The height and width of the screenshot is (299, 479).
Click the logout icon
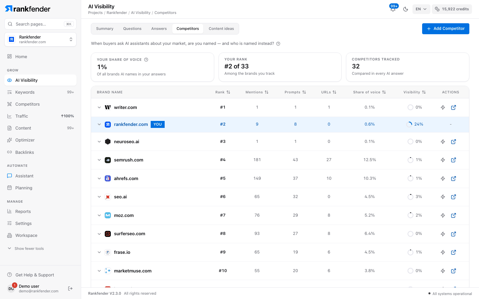coord(70,288)
